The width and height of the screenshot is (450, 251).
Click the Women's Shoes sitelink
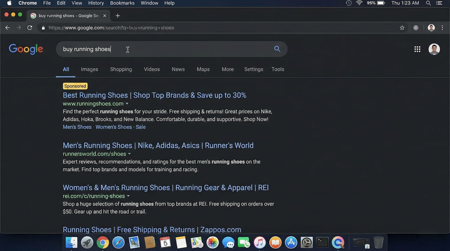(x=114, y=127)
